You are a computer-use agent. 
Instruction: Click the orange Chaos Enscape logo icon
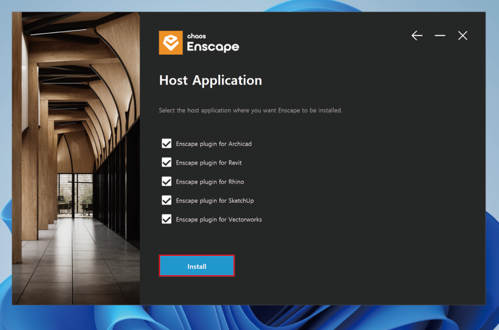pos(171,43)
